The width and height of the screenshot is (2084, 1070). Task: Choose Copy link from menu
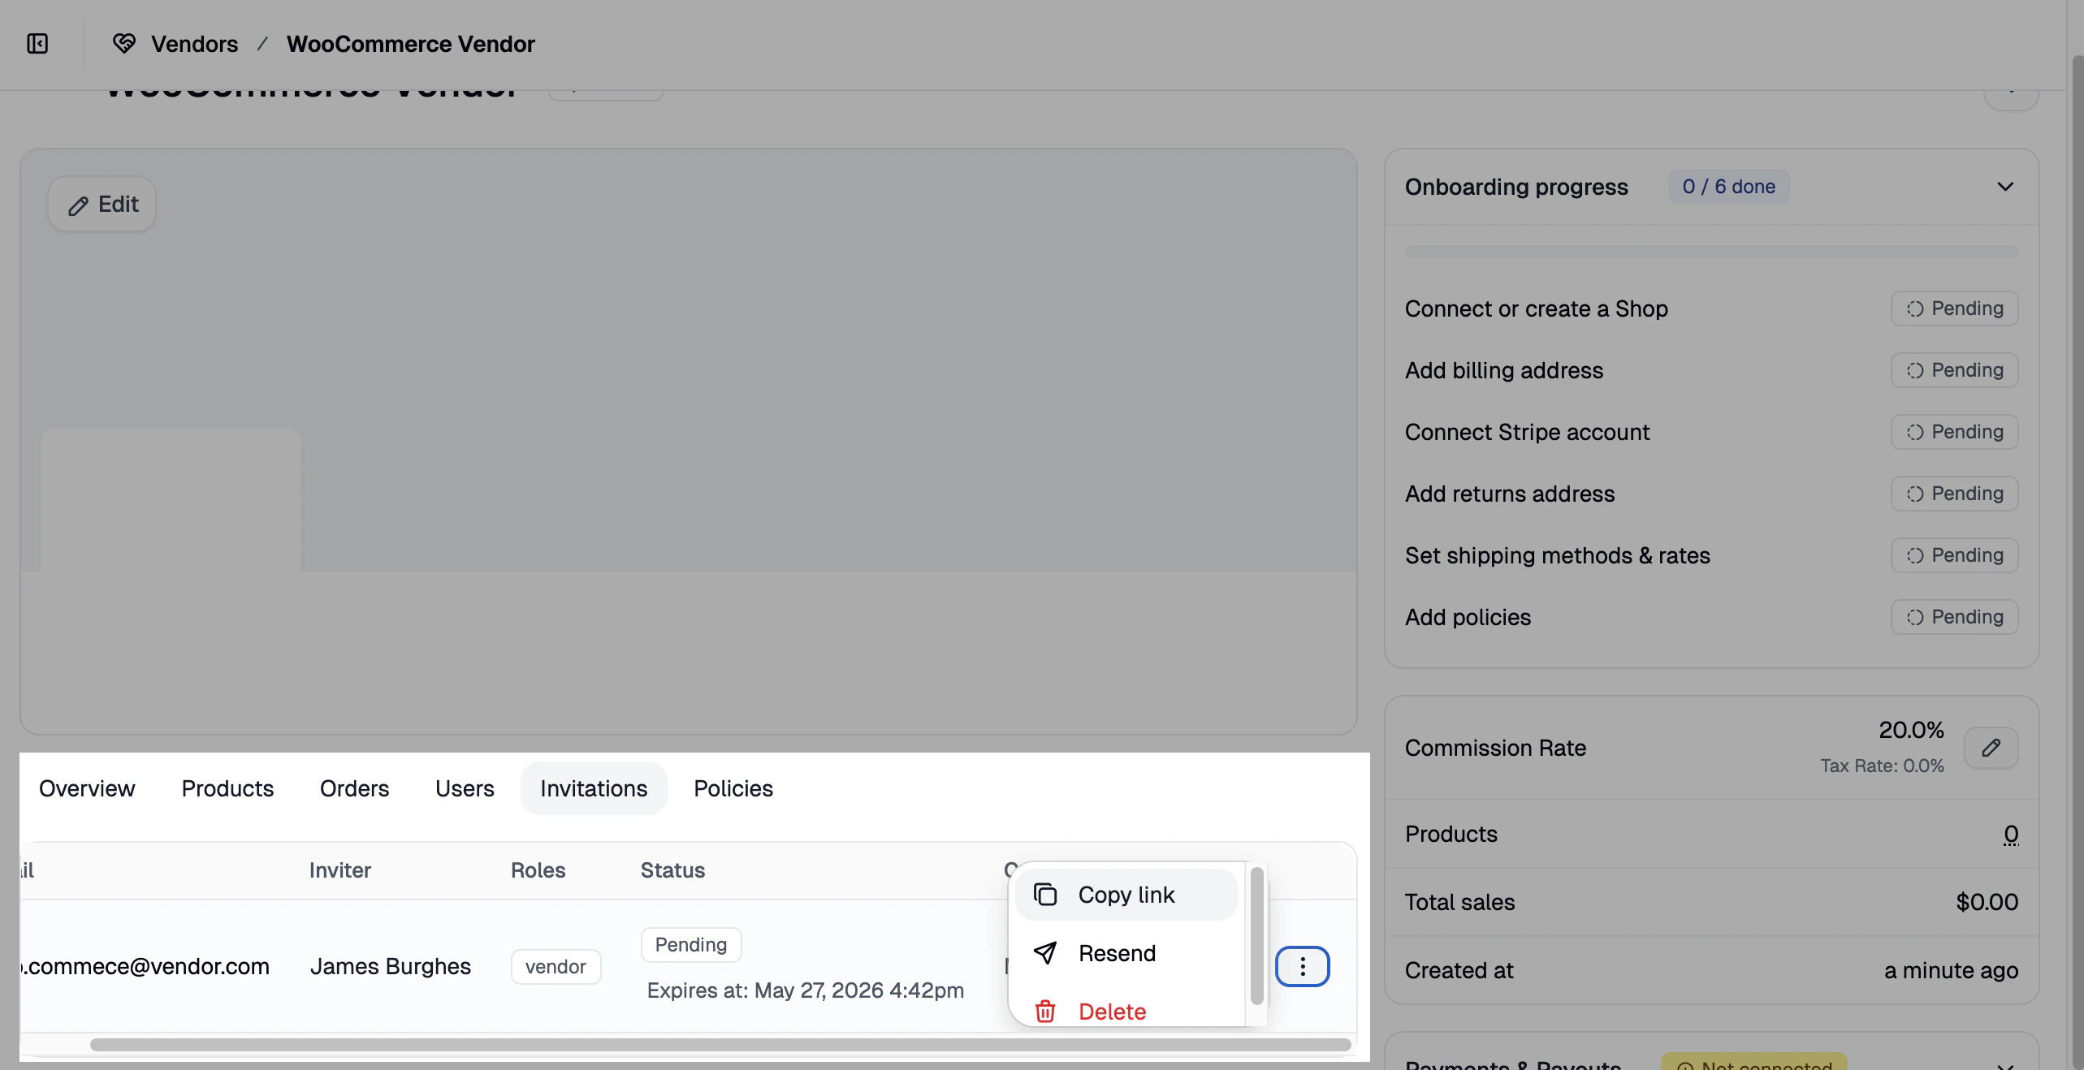pyautogui.click(x=1126, y=895)
